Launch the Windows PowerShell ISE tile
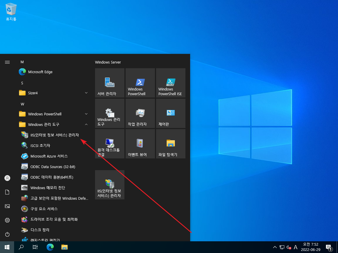338x253 pixels. click(171, 83)
